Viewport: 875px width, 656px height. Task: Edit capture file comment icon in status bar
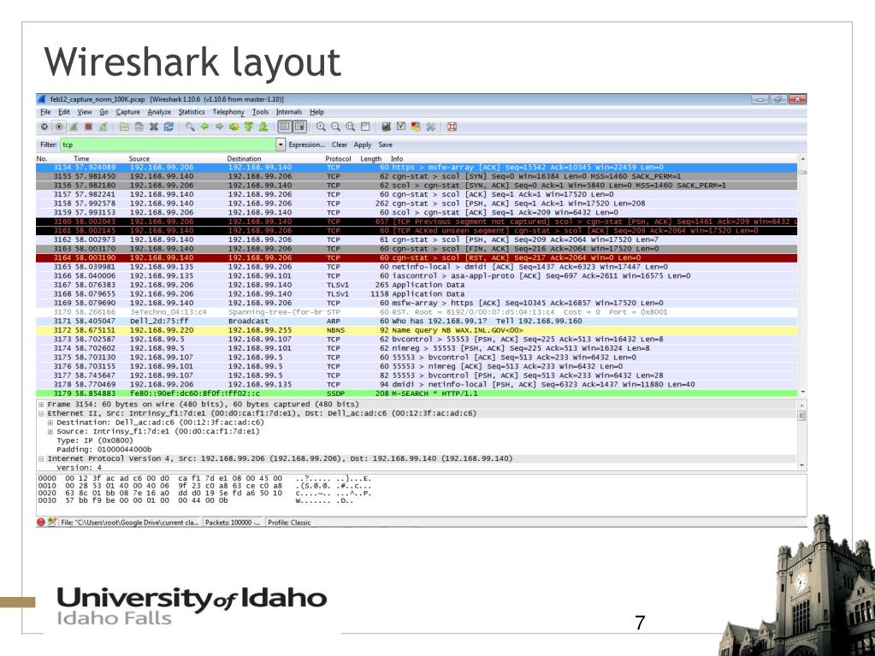[52, 522]
